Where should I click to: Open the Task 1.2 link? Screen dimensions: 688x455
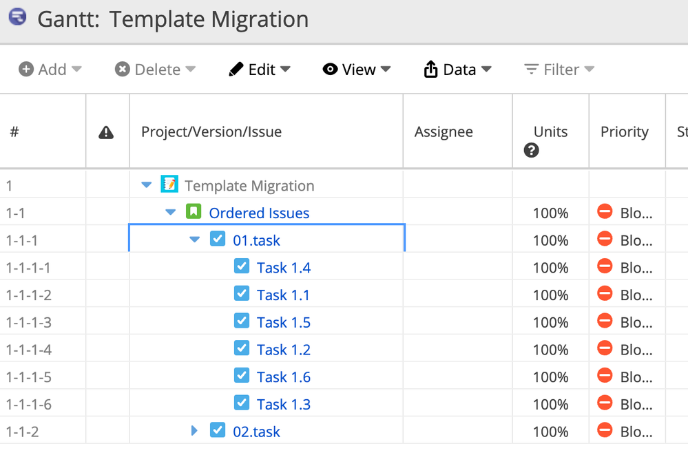tap(284, 350)
